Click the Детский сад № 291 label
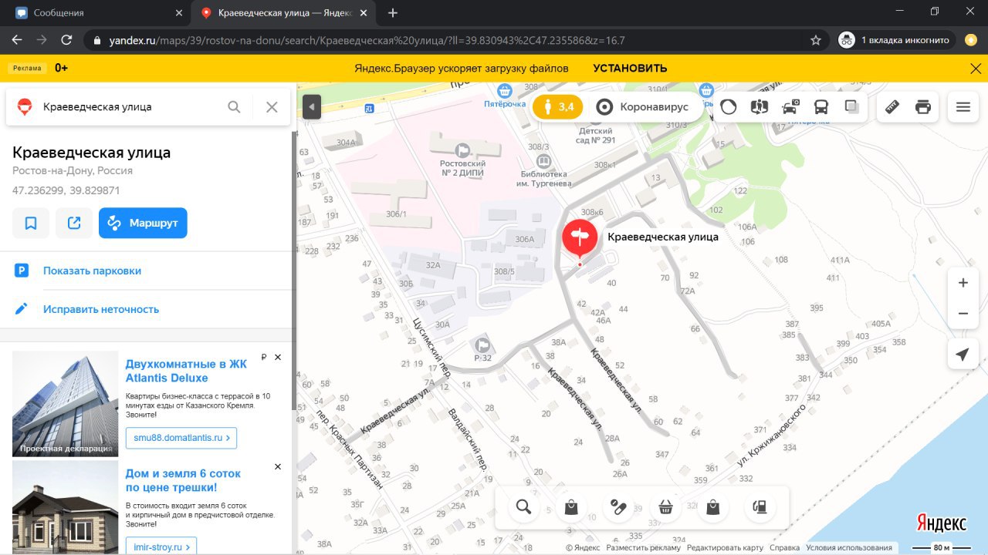988x555 pixels. point(597,136)
